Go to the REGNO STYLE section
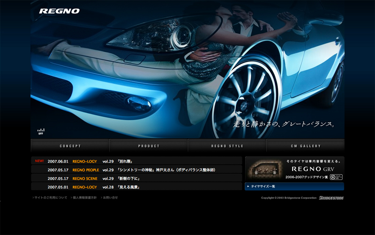 point(227,146)
